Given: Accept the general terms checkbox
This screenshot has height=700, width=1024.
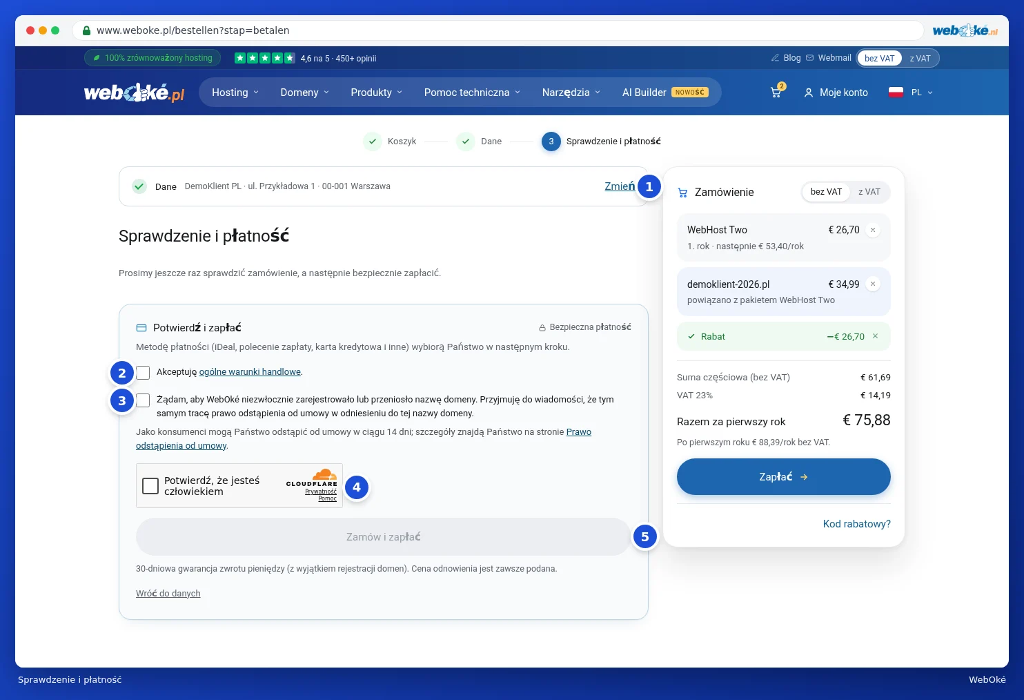Looking at the screenshot, I should coord(143,373).
